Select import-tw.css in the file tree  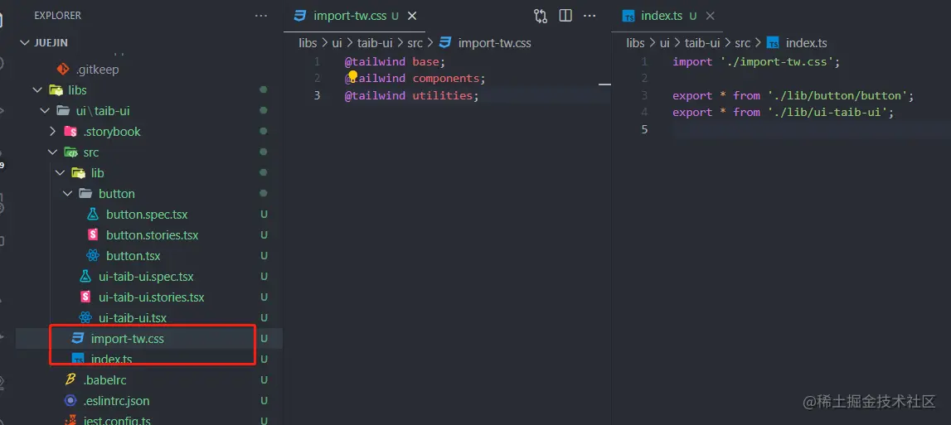coord(127,339)
